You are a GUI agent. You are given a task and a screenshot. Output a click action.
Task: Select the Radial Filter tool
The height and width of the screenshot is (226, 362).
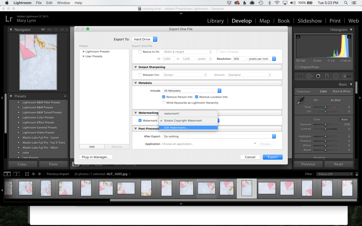pyautogui.click(x=335, y=76)
